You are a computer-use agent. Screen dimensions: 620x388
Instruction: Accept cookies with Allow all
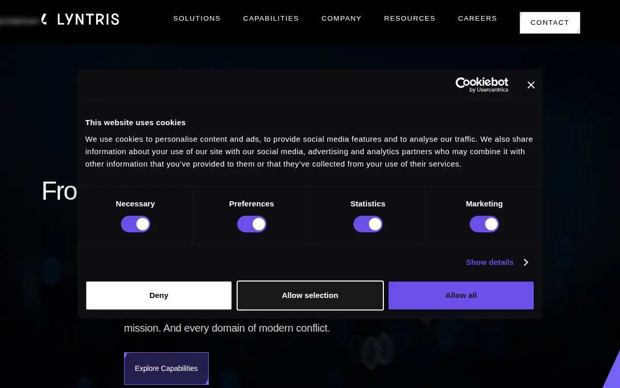[x=461, y=295]
